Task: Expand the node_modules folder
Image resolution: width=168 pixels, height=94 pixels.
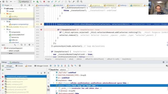Action: click(4, 27)
